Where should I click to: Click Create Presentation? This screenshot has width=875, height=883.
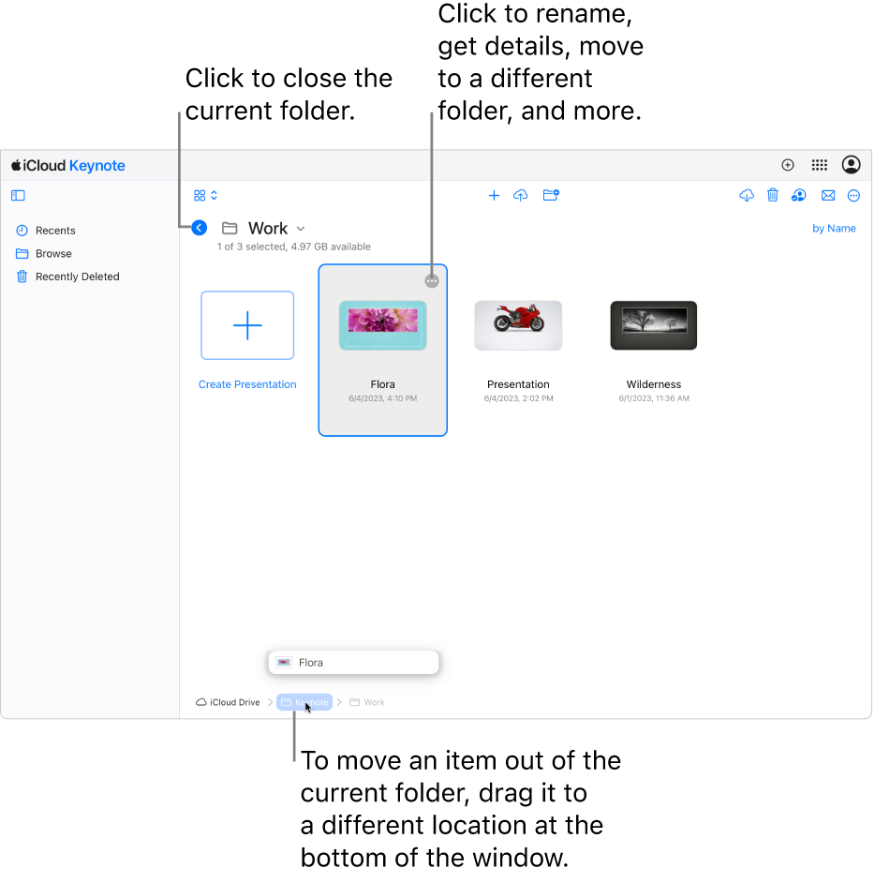click(x=246, y=325)
